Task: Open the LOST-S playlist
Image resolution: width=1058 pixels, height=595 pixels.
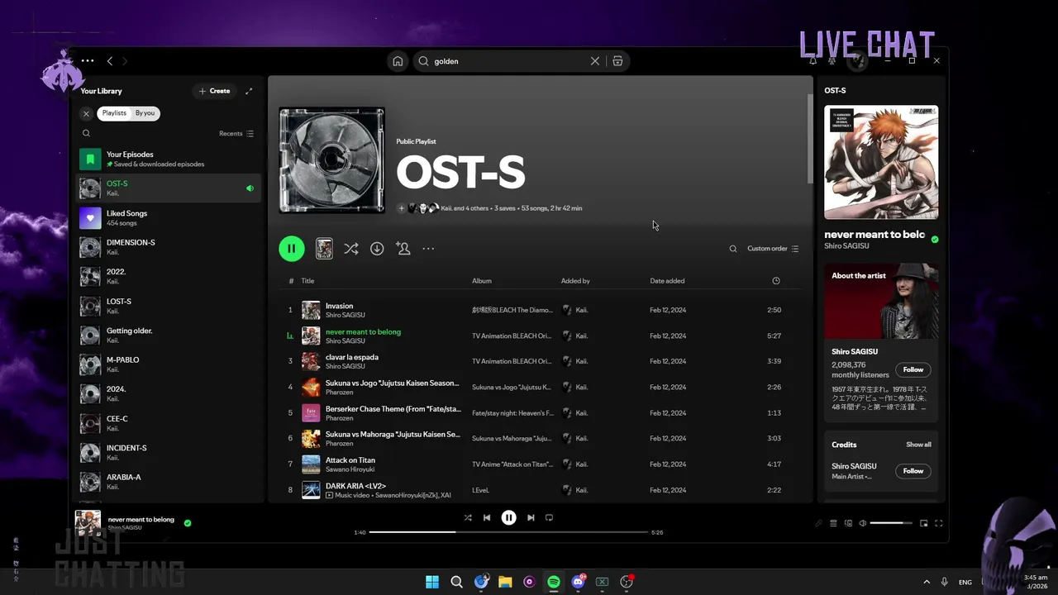Action: pyautogui.click(x=169, y=306)
